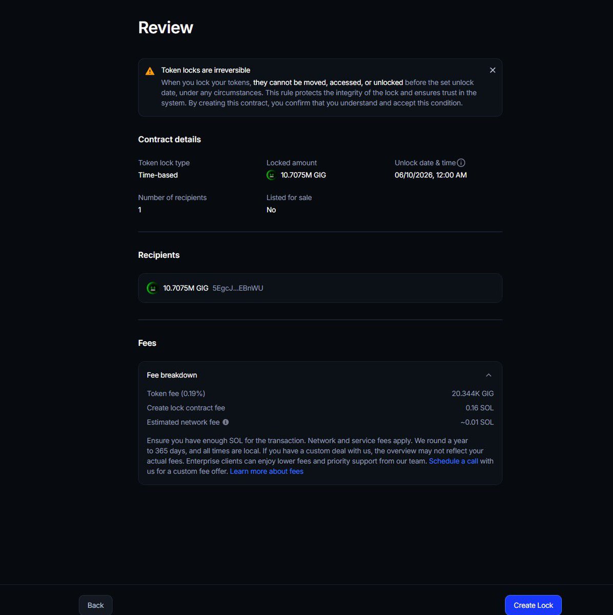Click the 10.7075M GIG locked amount value
The width and height of the screenshot is (613, 615).
[303, 175]
